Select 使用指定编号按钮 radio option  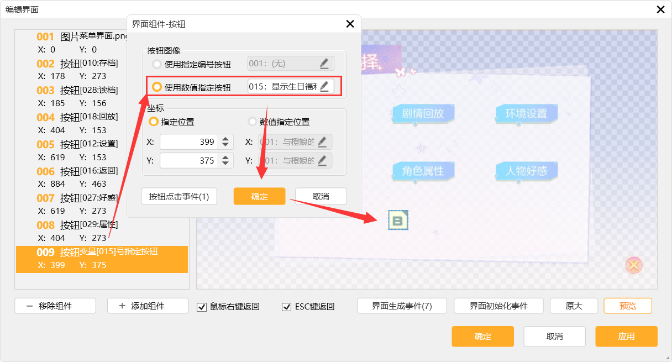pos(158,64)
